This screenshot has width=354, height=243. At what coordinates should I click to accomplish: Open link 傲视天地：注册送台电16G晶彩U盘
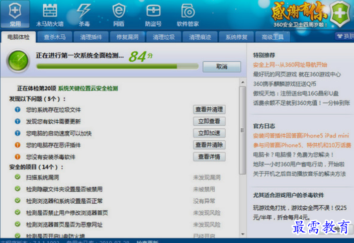click(296, 94)
